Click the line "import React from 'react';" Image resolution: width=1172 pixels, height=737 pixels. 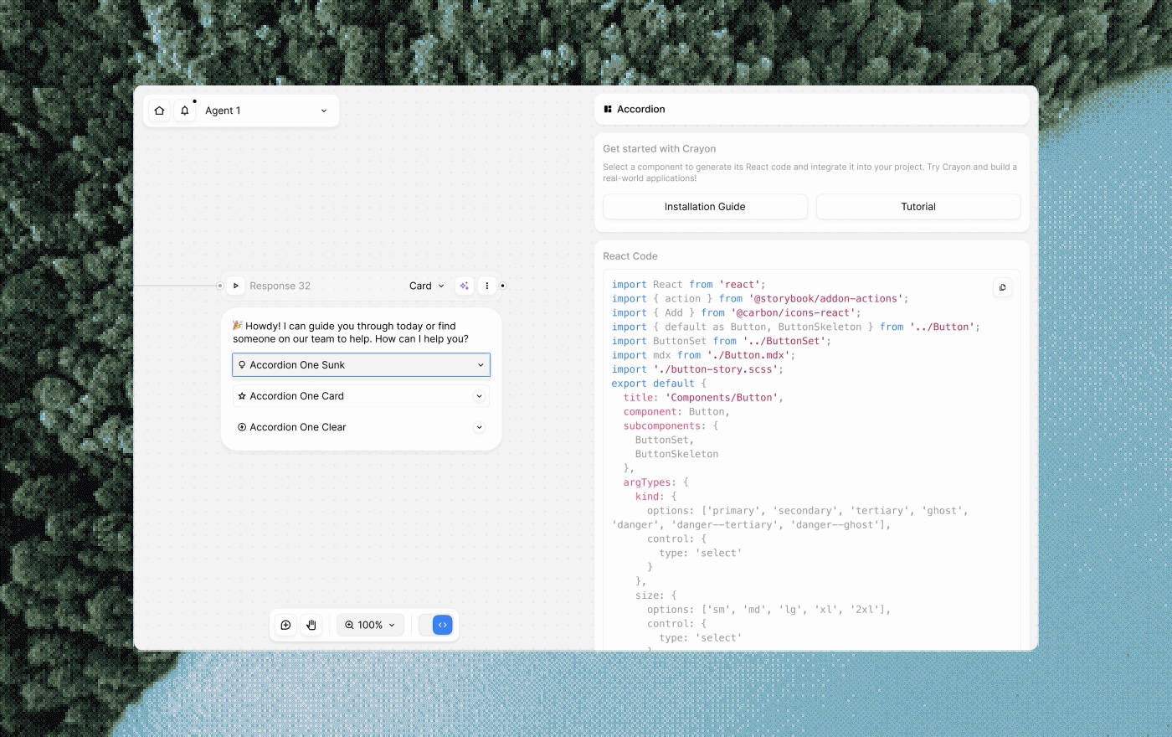coord(689,285)
